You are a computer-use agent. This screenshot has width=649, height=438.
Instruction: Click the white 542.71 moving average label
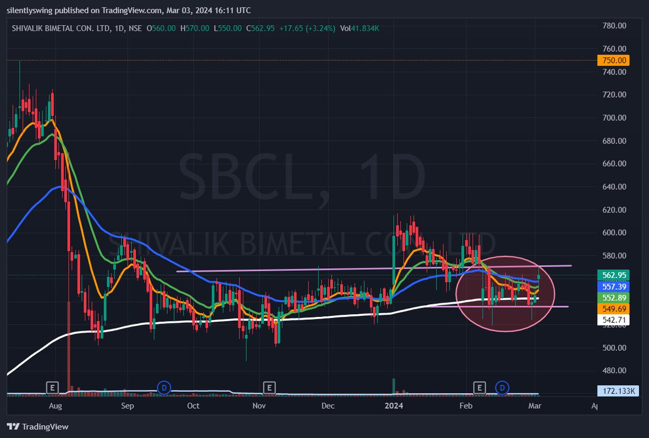614,320
